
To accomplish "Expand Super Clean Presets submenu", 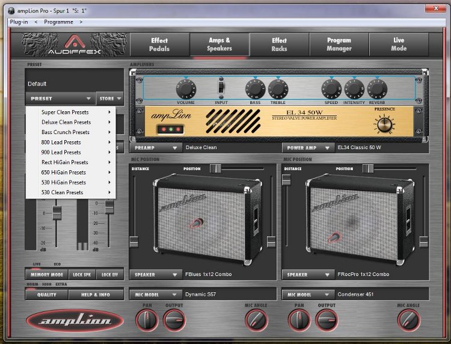I will coord(71,112).
